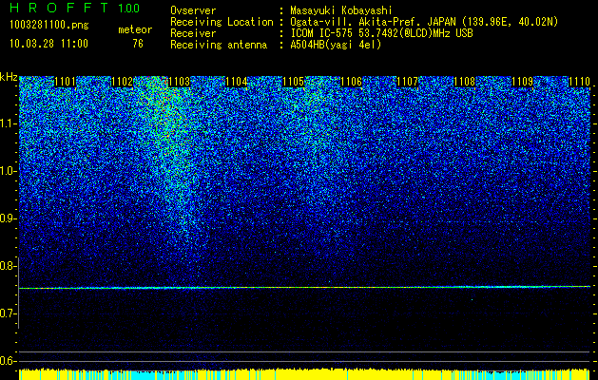
Task: Click the 1101 time marker label
Action: point(66,82)
